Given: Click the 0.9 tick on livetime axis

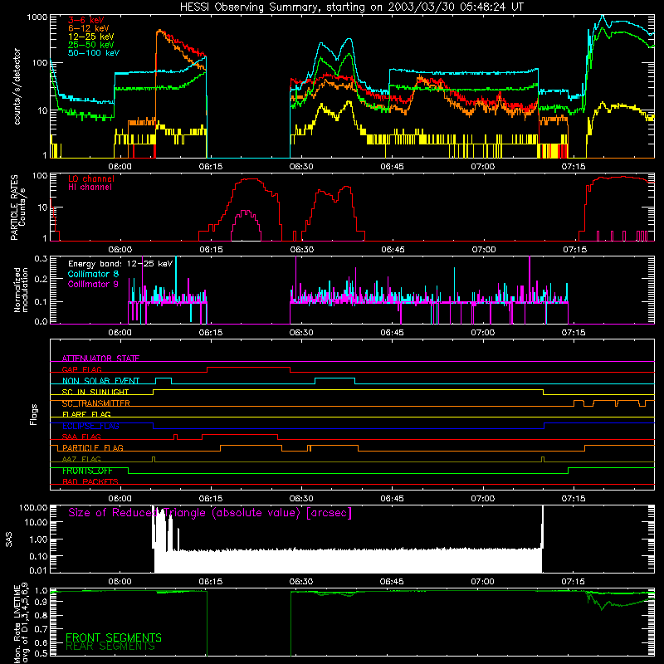Looking at the screenshot, I should 41,603.
